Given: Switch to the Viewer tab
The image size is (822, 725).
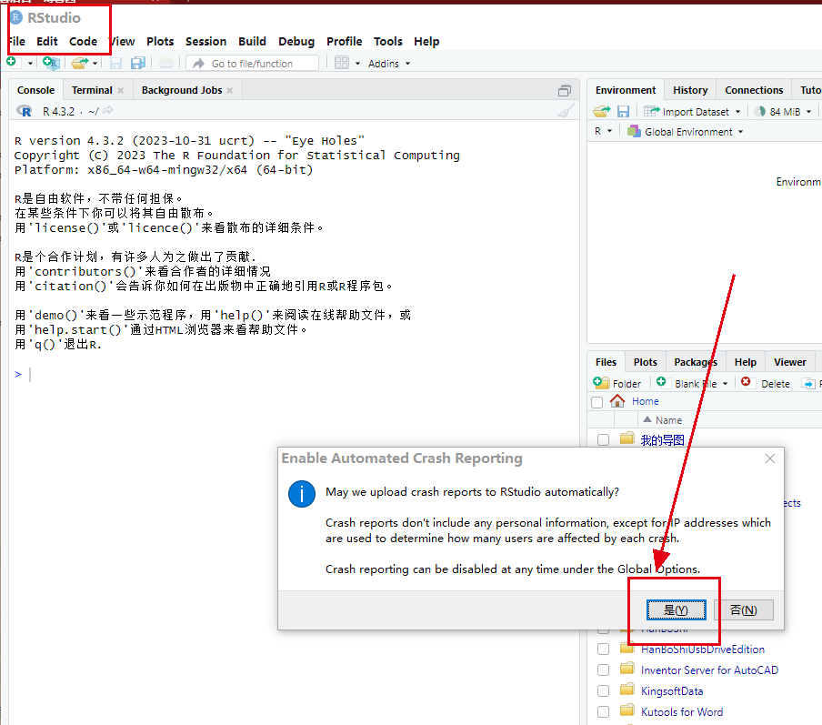Looking at the screenshot, I should [790, 362].
